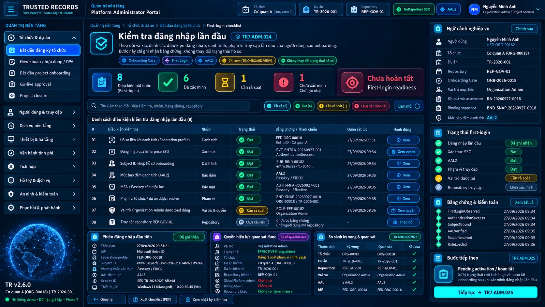
Task: Go to Quản trị nền tảng breadcrumb
Action: tap(105, 25)
